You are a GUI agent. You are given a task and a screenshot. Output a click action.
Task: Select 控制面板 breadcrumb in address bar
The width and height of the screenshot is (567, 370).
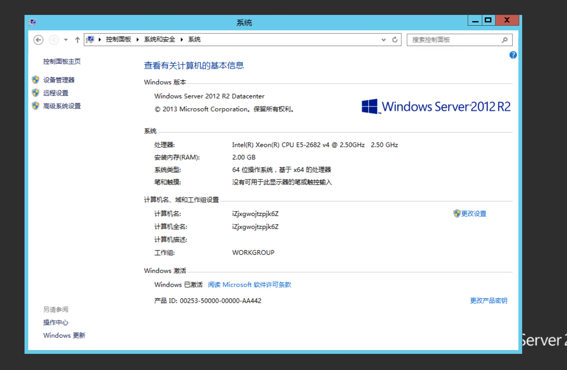pyautogui.click(x=118, y=39)
